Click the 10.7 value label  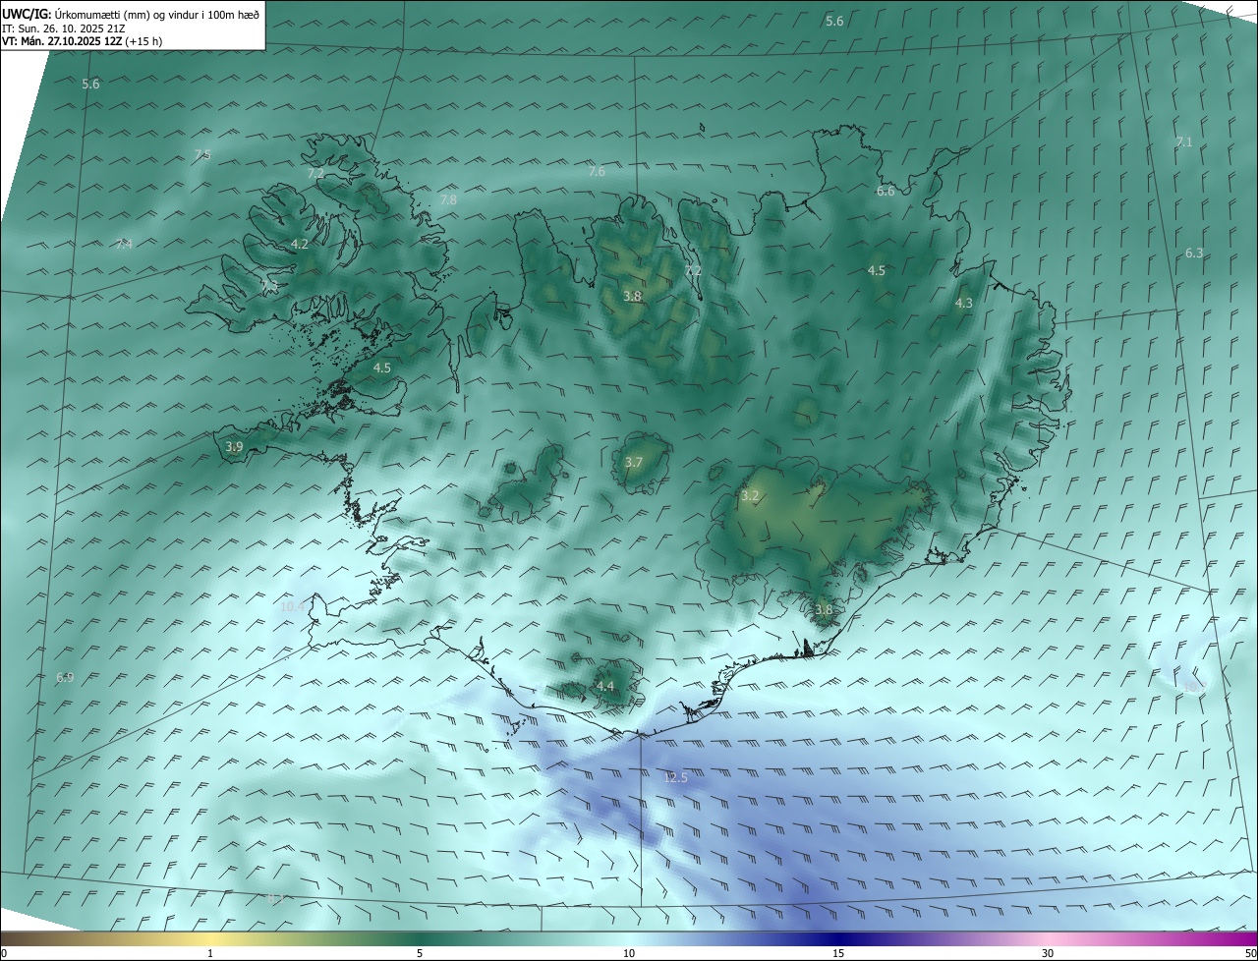click(1195, 687)
